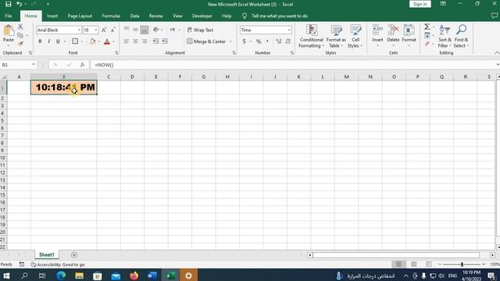Open the Fill Color dropdown arrow

[x=99, y=41]
